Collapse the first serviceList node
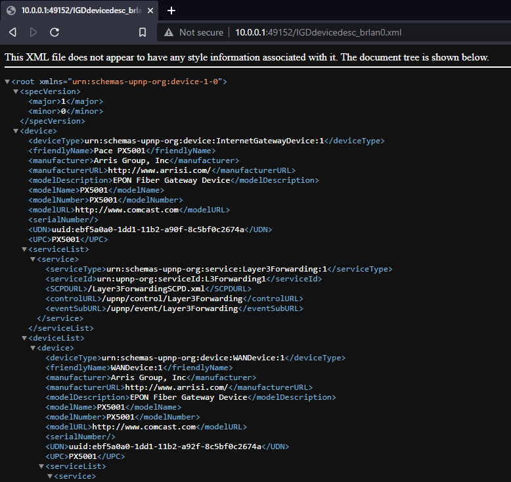The image size is (511, 482). coord(24,249)
